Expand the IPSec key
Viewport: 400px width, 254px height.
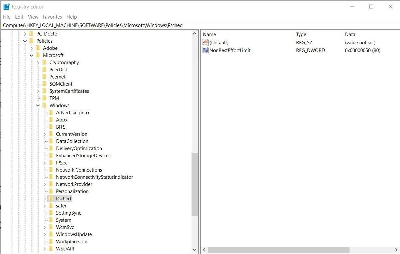click(45, 163)
